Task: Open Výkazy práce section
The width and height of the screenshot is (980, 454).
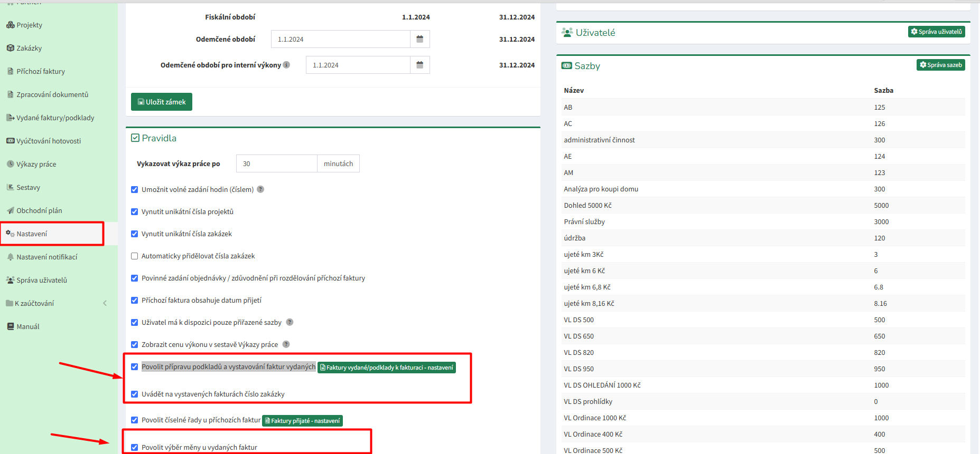Action: tap(36, 164)
